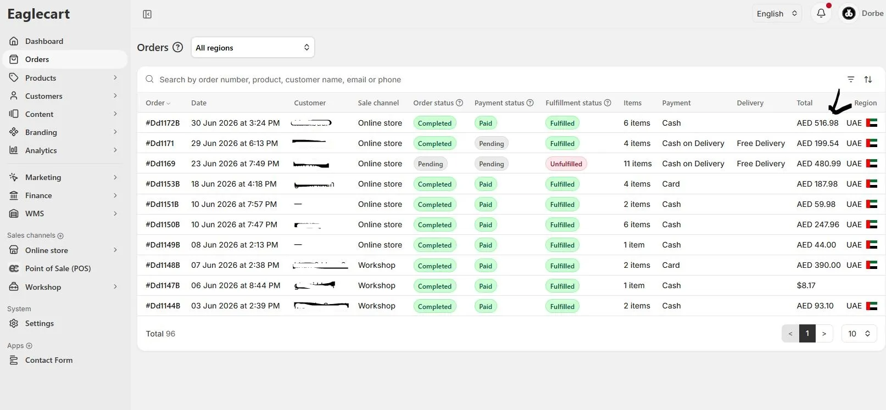886x410 pixels.
Task: Click total AED 516.98
Action: 817,123
